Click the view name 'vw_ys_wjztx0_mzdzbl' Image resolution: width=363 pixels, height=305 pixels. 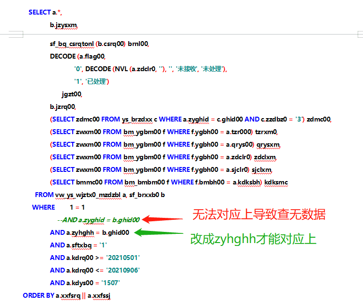[88, 195]
